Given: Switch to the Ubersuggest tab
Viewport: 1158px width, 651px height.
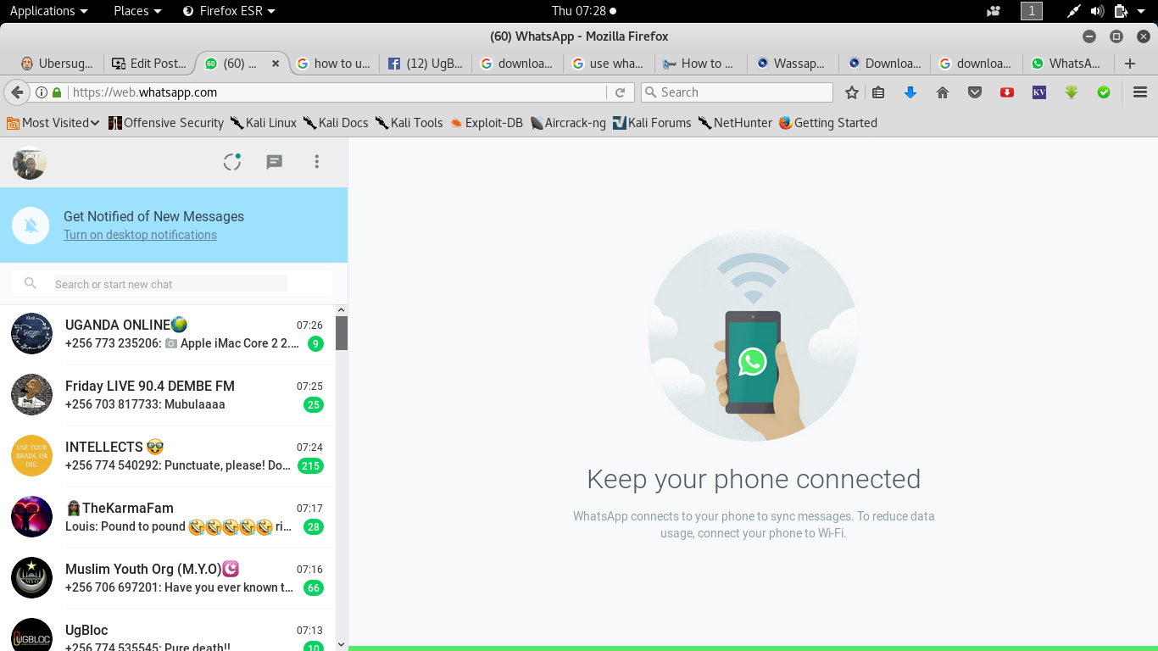Looking at the screenshot, I should coord(58,64).
